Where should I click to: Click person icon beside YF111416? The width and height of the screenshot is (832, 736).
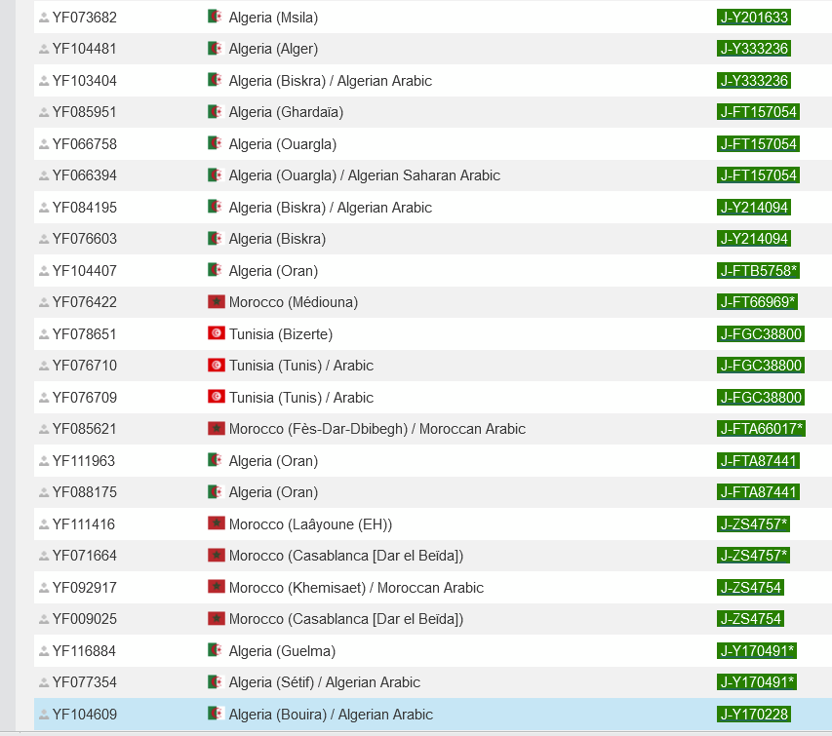click(x=44, y=524)
